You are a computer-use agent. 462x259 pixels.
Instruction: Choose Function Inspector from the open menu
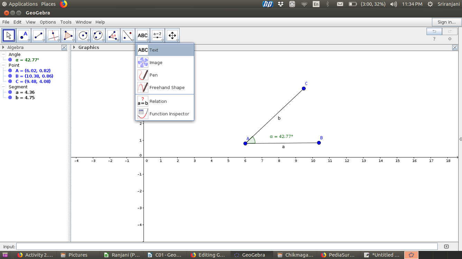(x=169, y=114)
